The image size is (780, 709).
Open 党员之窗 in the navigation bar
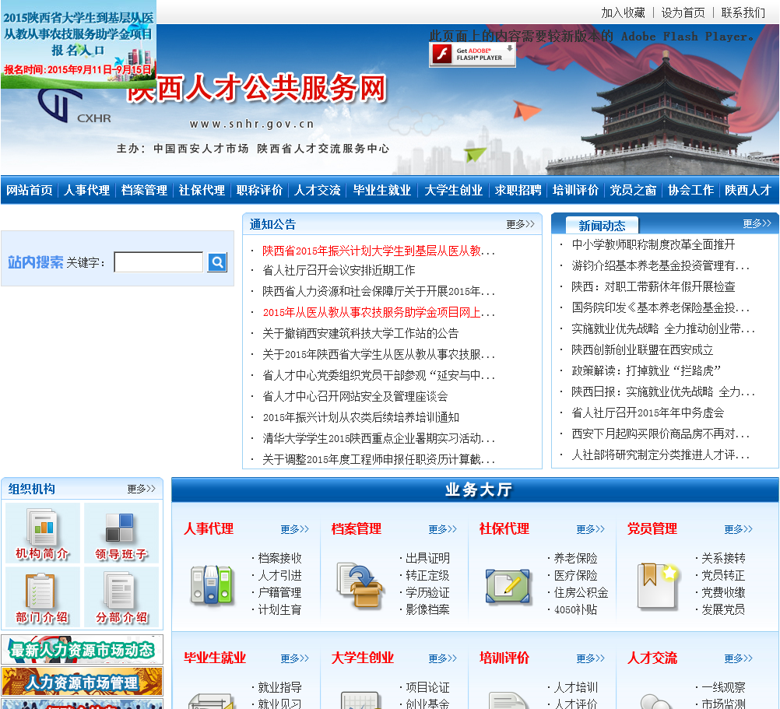633,190
